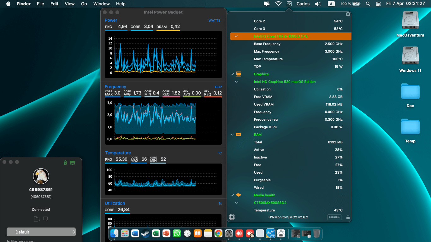431x242 pixels.
Task: Open the File menu
Action: pyautogui.click(x=40, y=4)
